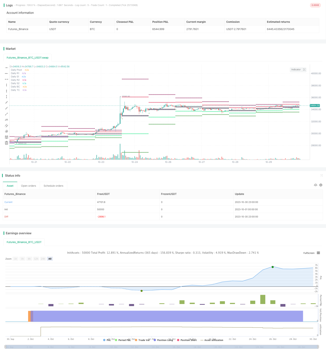
Task: Click the left handle of range navigator
Action: (5, 347)
